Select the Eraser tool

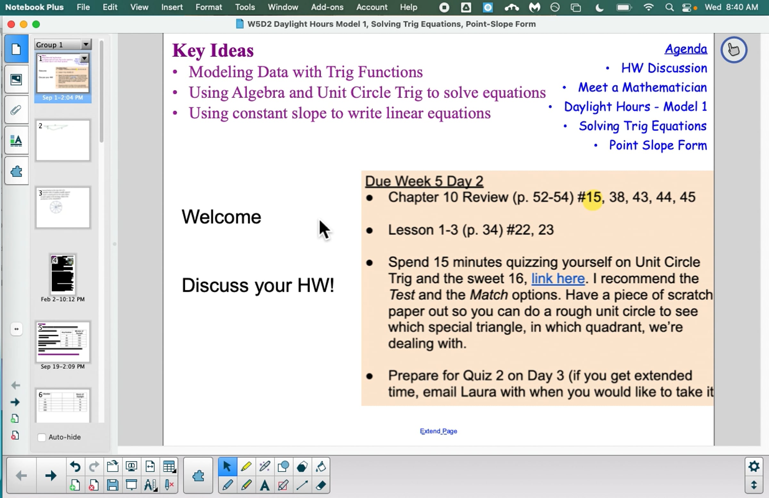tap(320, 485)
